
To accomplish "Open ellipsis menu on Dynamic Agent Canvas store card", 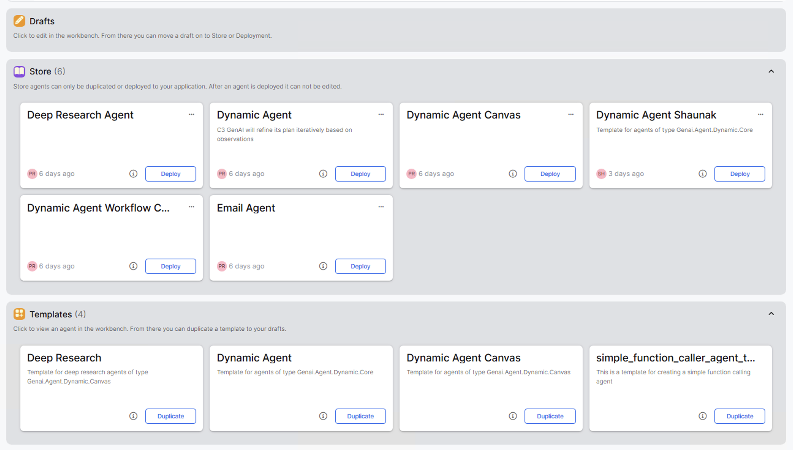I will pos(571,114).
